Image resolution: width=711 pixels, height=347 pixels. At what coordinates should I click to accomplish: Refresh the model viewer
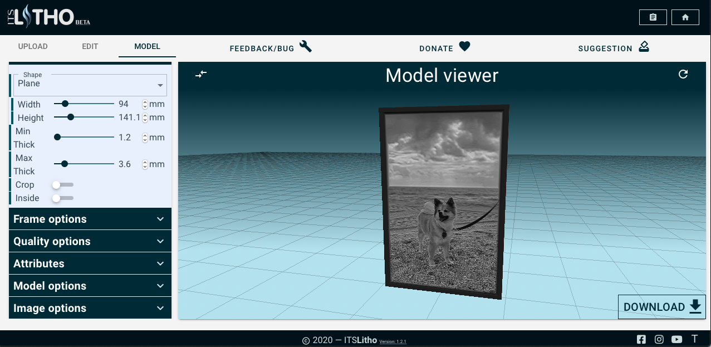tap(683, 74)
